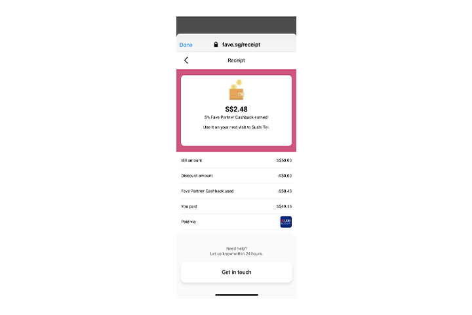Select the Discount amount row
This screenshot has height=315, width=472.
click(x=236, y=176)
